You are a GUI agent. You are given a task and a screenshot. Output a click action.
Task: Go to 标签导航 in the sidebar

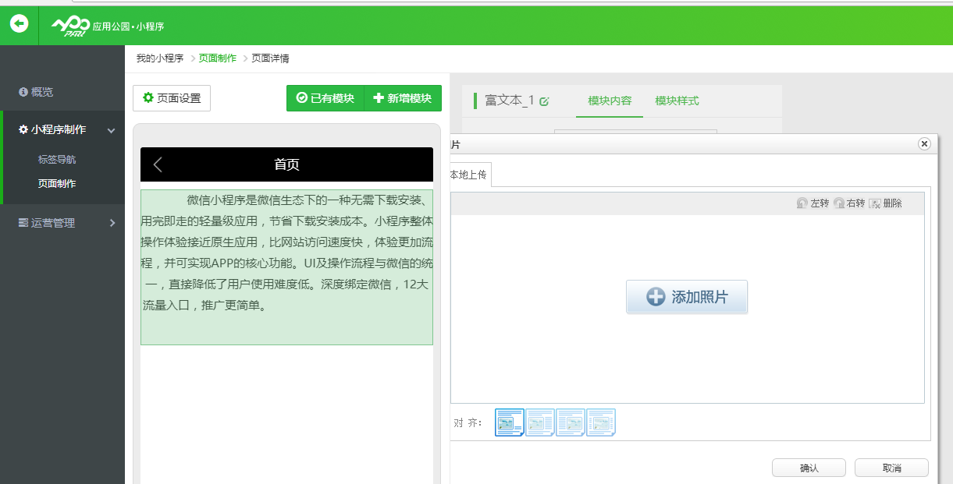point(57,160)
